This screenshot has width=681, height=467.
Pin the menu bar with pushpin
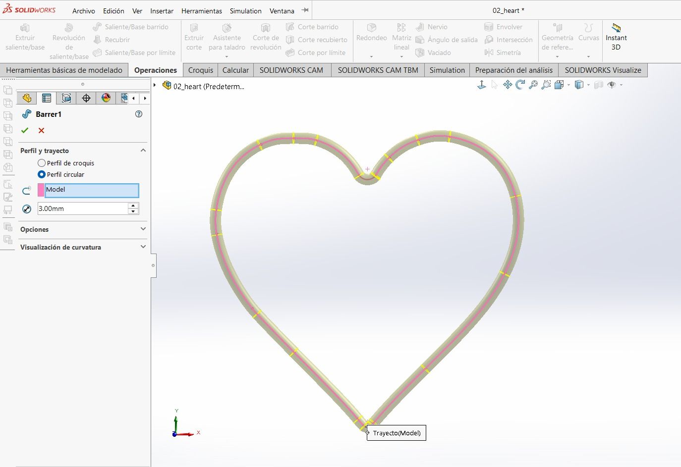(305, 10)
